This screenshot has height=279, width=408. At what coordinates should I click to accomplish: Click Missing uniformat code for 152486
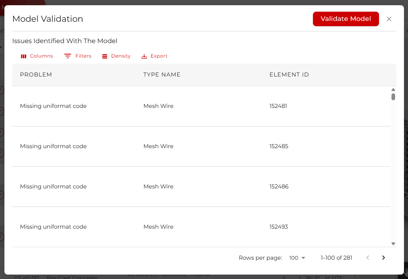pos(53,186)
